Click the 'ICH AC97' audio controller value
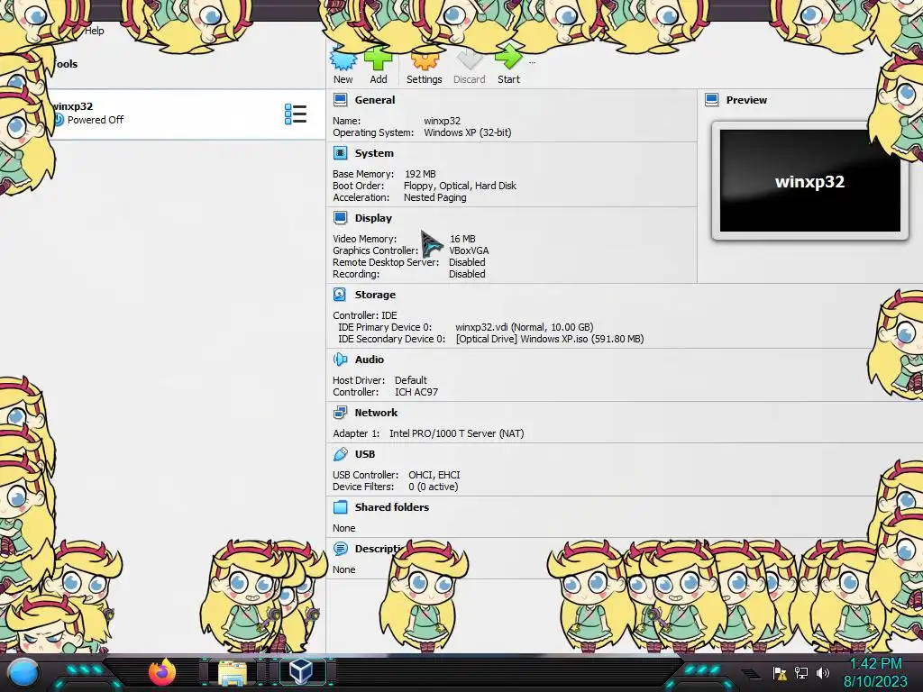Image resolution: width=923 pixels, height=692 pixels. pos(416,392)
